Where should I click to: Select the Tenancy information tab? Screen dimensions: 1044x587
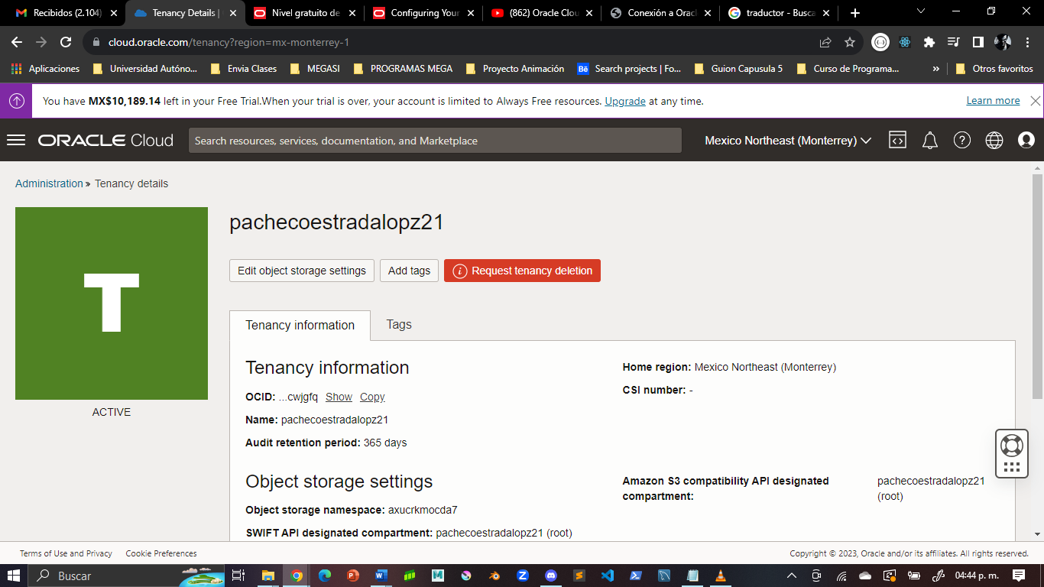[300, 326]
